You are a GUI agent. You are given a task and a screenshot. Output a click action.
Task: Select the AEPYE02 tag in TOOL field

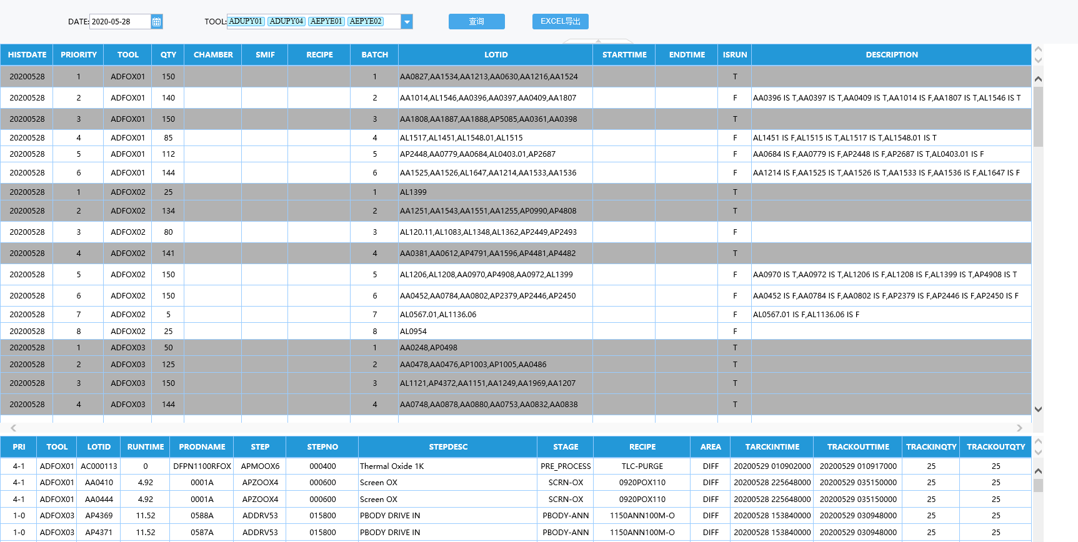point(366,21)
